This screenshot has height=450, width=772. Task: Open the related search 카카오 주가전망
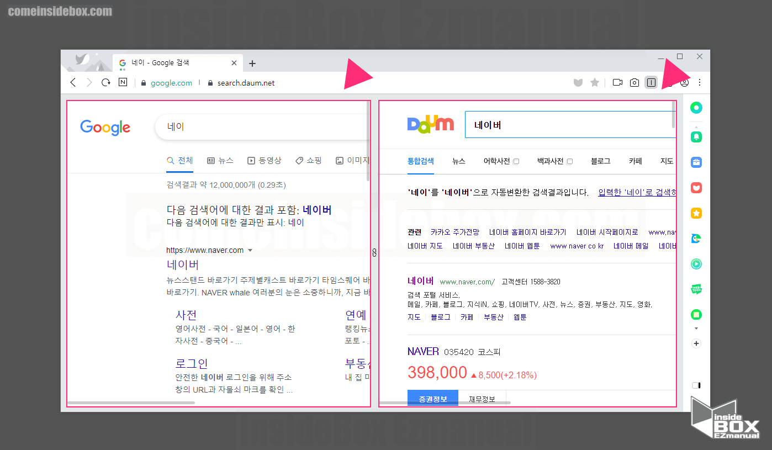pyautogui.click(x=455, y=232)
